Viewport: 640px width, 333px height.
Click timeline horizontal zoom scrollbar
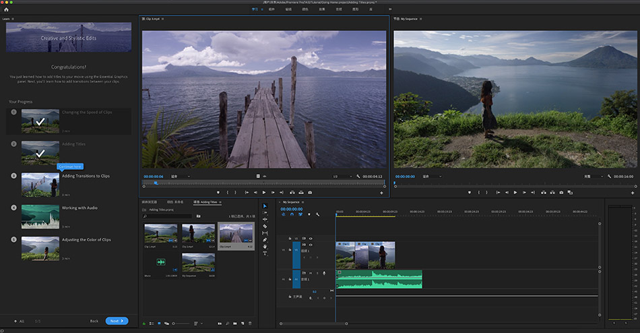(313, 324)
